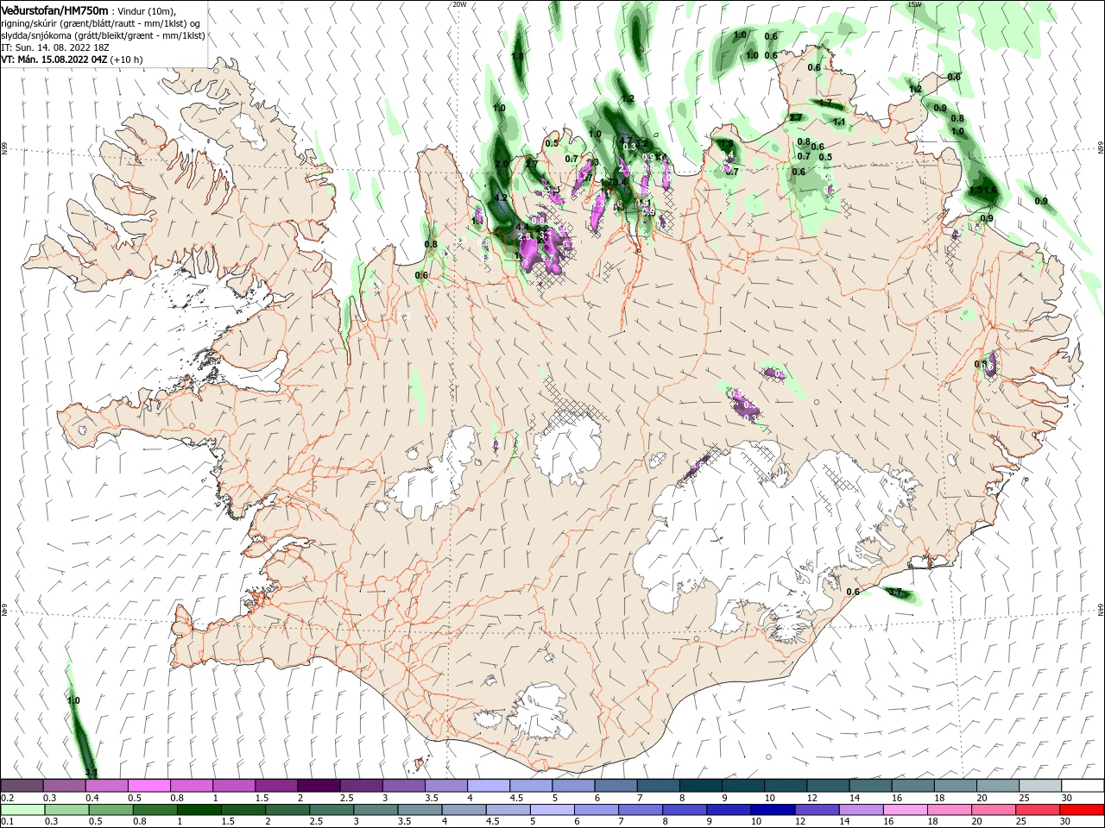
Task: Pick the white 30 swatch, upper snow scale
Action: (1083, 786)
